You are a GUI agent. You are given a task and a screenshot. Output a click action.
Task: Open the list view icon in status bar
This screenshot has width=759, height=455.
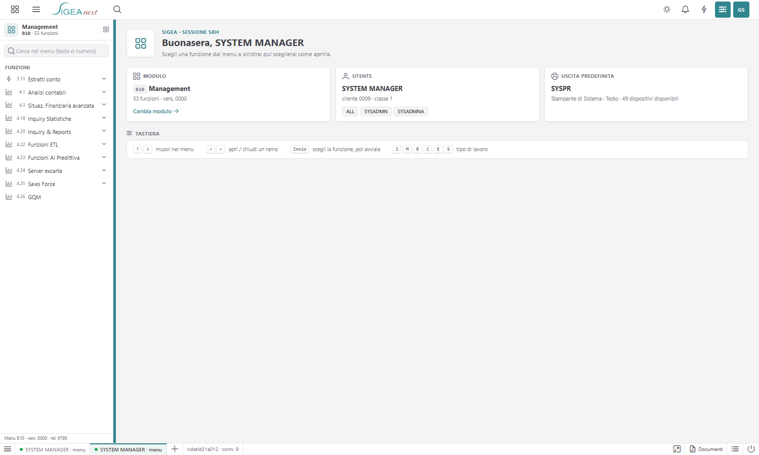click(x=735, y=449)
